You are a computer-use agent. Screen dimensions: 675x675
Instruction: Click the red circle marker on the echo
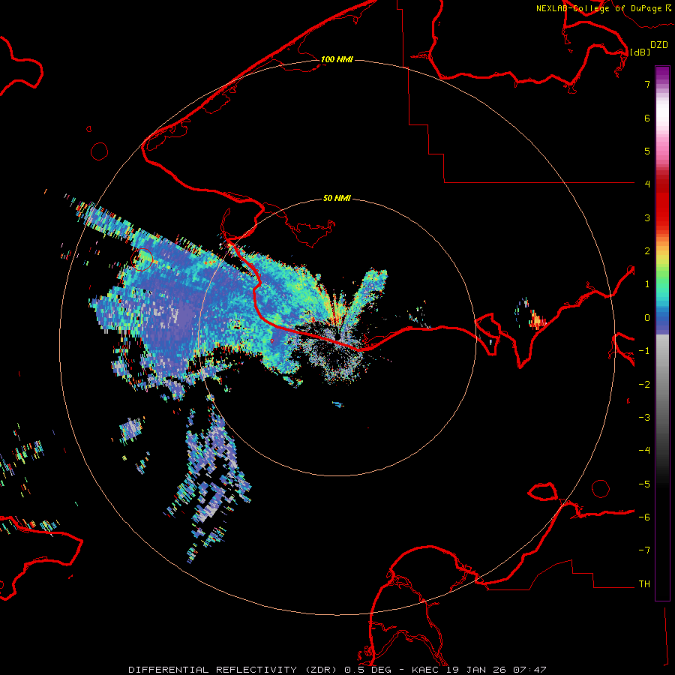coord(142,259)
